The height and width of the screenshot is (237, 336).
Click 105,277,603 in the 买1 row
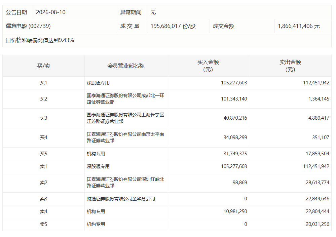pyautogui.click(x=234, y=83)
